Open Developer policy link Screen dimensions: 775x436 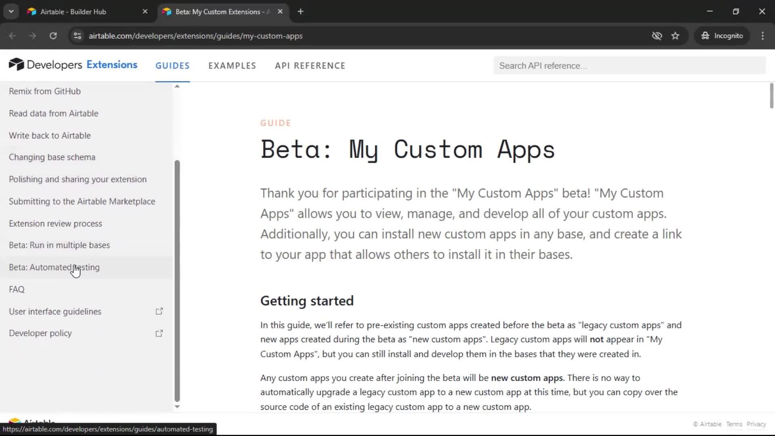tap(40, 333)
